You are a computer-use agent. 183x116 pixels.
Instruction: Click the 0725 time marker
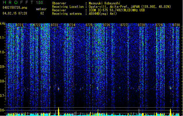click(x=89, y=25)
